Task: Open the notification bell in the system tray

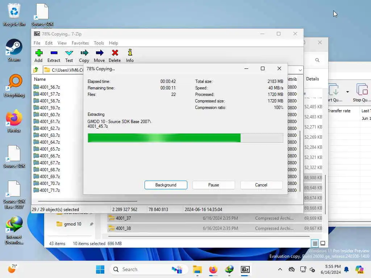Action: point(346,269)
